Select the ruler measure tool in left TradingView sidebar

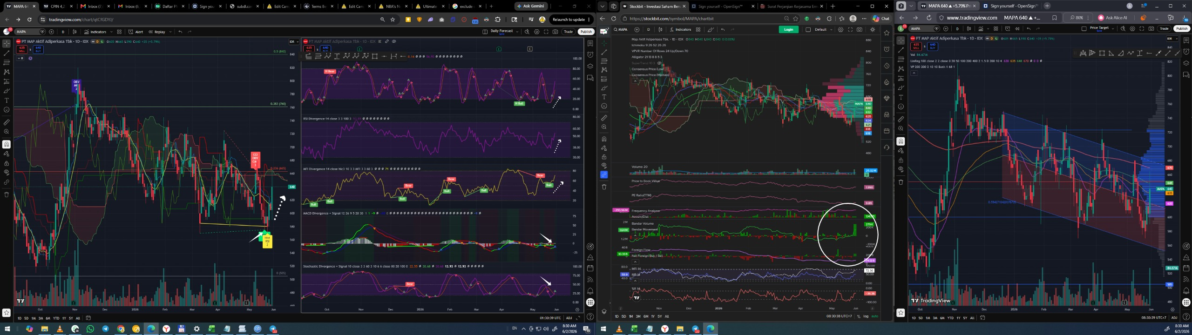[x=7, y=122]
